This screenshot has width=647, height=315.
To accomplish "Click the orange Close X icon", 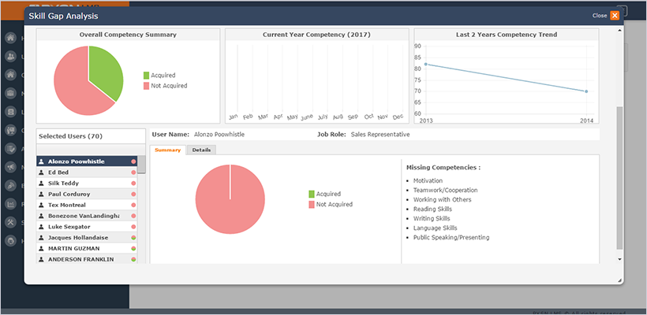I will coord(615,16).
